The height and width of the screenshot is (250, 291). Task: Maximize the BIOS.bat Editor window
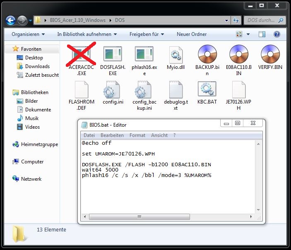(238, 123)
